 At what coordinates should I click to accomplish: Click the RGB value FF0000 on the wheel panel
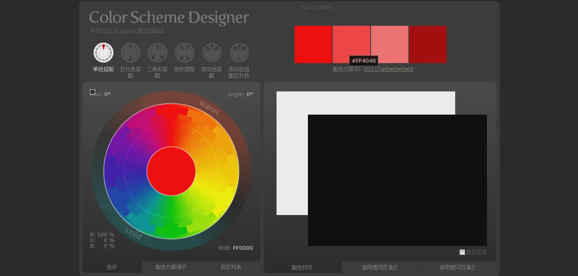pyautogui.click(x=243, y=248)
